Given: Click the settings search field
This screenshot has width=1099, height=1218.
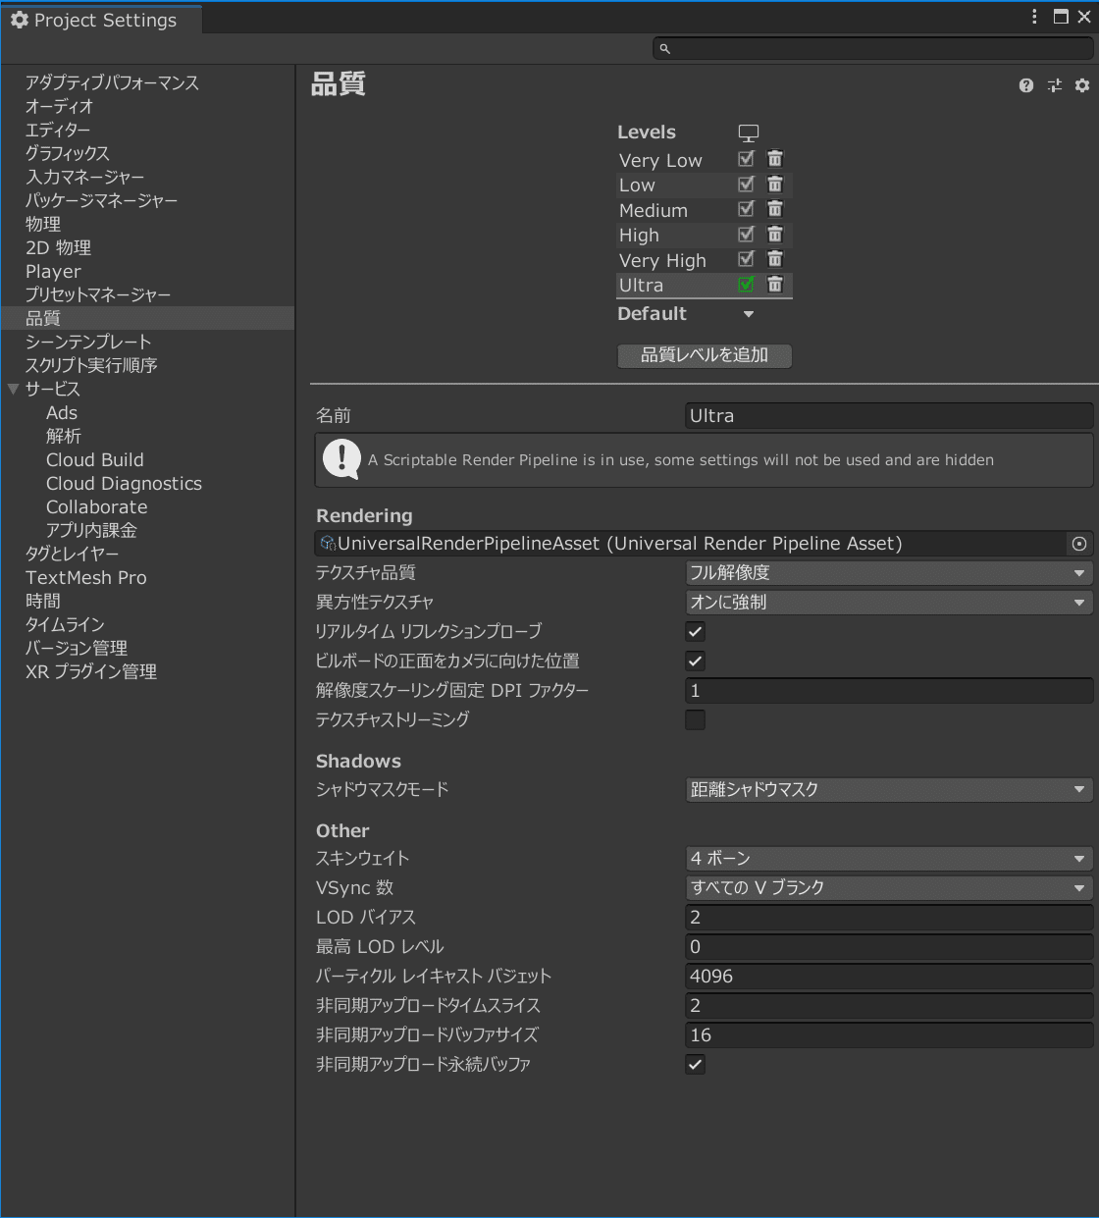Looking at the screenshot, I should pos(873,48).
